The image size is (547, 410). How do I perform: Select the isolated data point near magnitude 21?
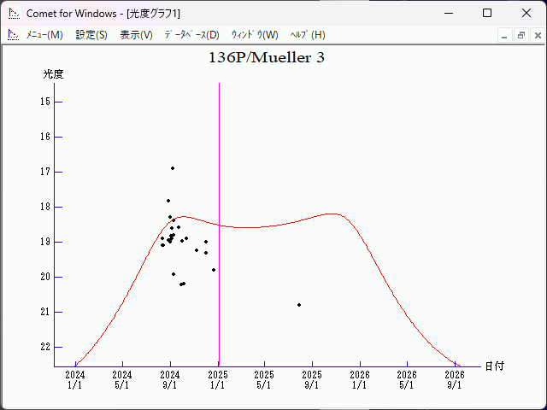click(299, 305)
